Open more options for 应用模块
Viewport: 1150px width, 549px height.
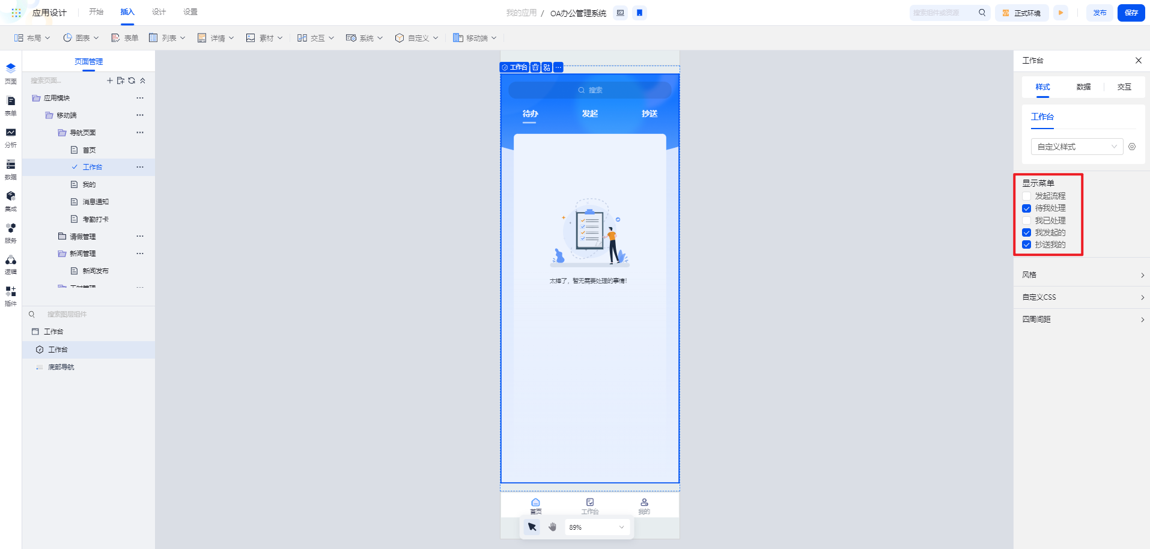tap(140, 98)
